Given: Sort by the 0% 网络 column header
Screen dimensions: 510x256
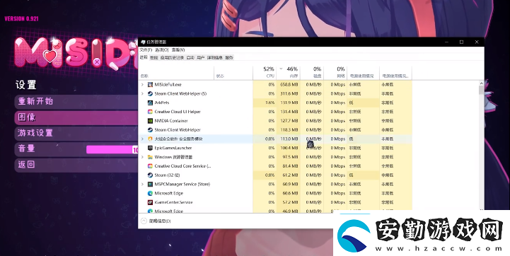Looking at the screenshot, I should tap(335, 73).
